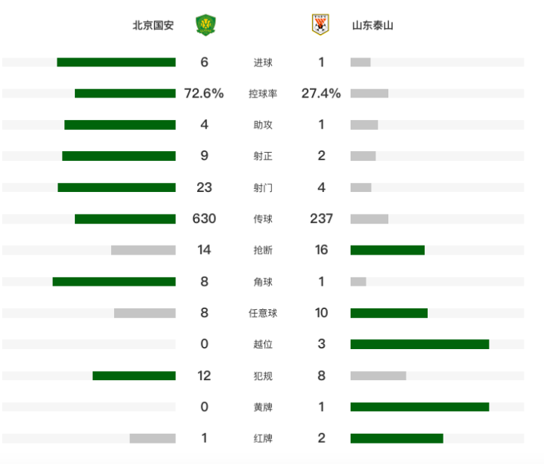
Task: Click the Beijing Guoan green team crest
Action: tap(206, 25)
